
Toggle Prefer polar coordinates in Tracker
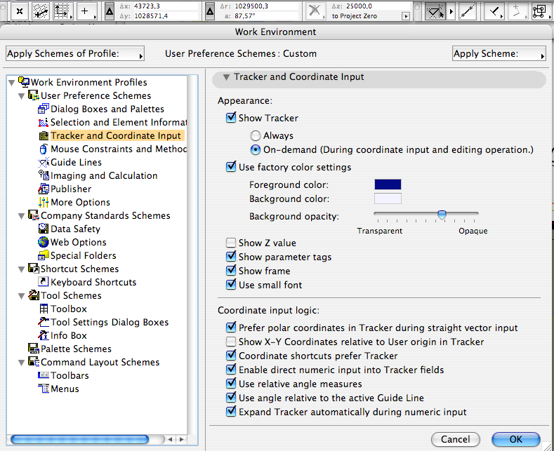[x=231, y=327]
